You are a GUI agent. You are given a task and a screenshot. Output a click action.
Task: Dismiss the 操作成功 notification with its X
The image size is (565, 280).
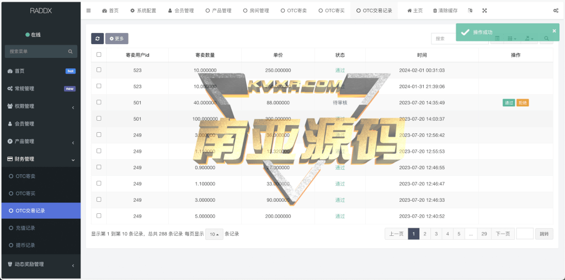click(x=554, y=31)
